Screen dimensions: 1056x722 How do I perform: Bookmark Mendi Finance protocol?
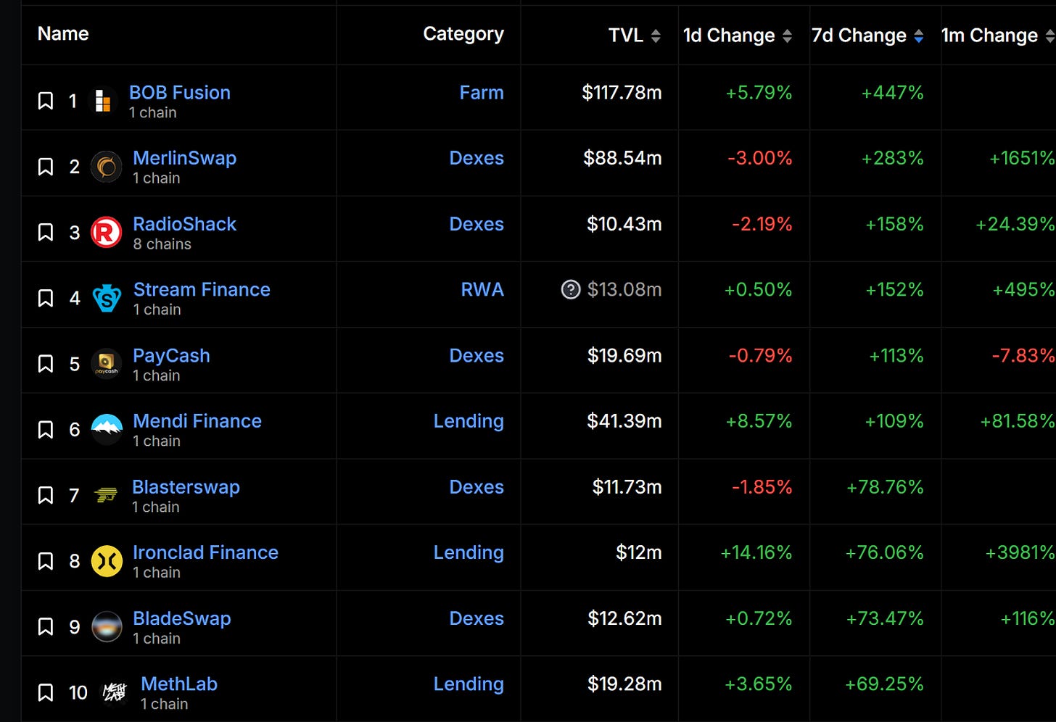[x=45, y=430]
